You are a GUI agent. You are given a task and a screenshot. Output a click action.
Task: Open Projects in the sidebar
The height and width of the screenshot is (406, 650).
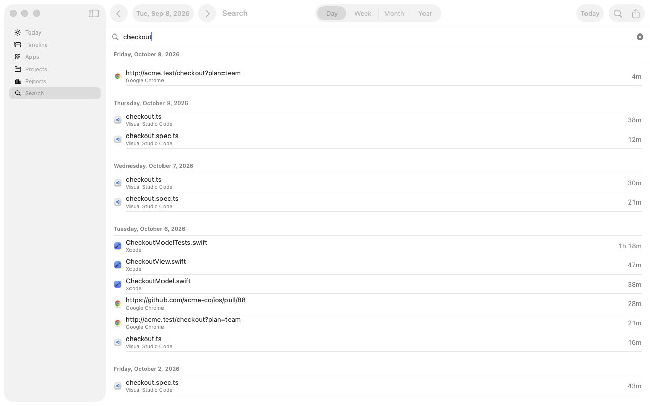(x=55, y=69)
